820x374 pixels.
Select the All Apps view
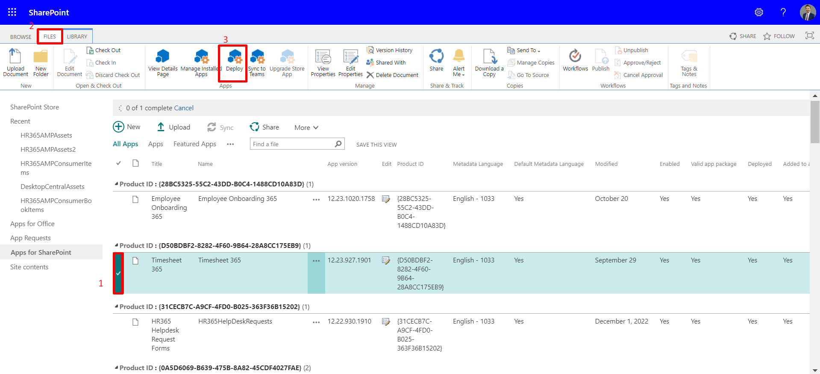point(125,144)
